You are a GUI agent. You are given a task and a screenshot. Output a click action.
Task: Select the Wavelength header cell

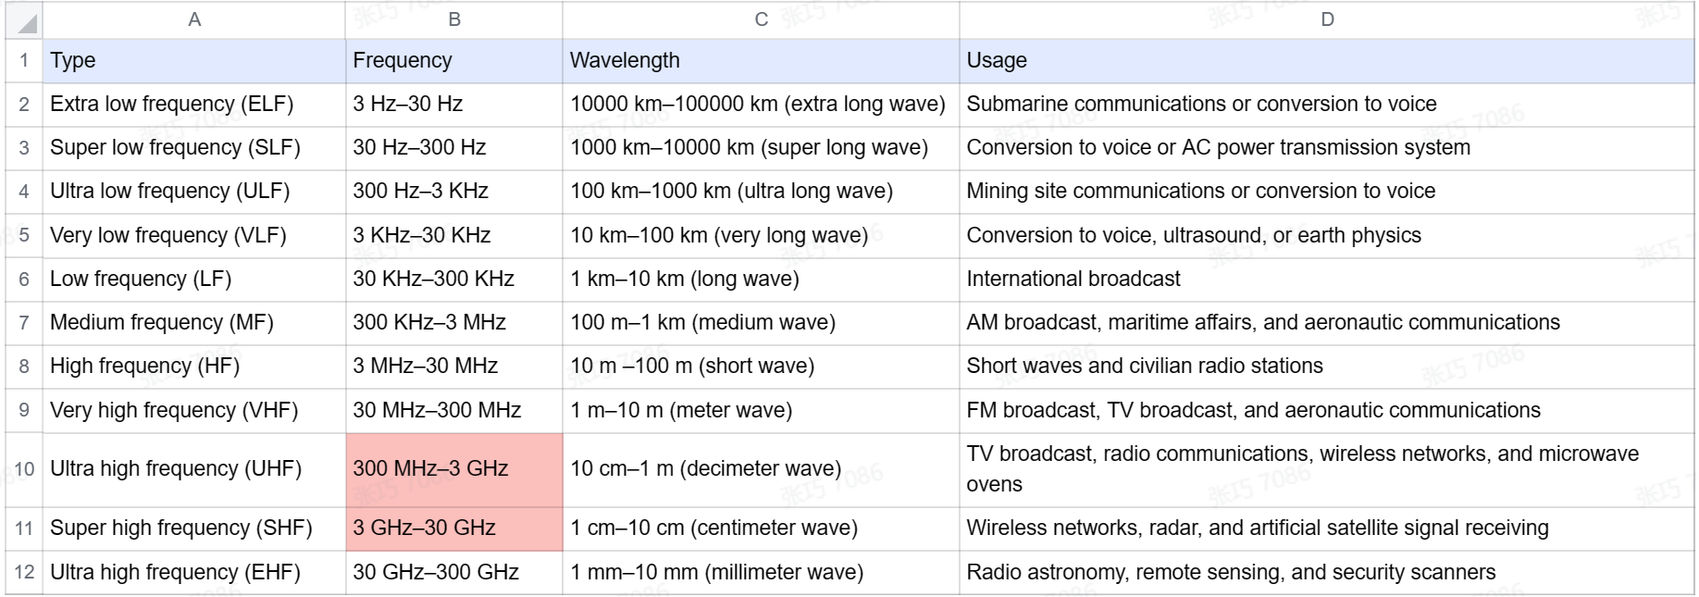761,61
